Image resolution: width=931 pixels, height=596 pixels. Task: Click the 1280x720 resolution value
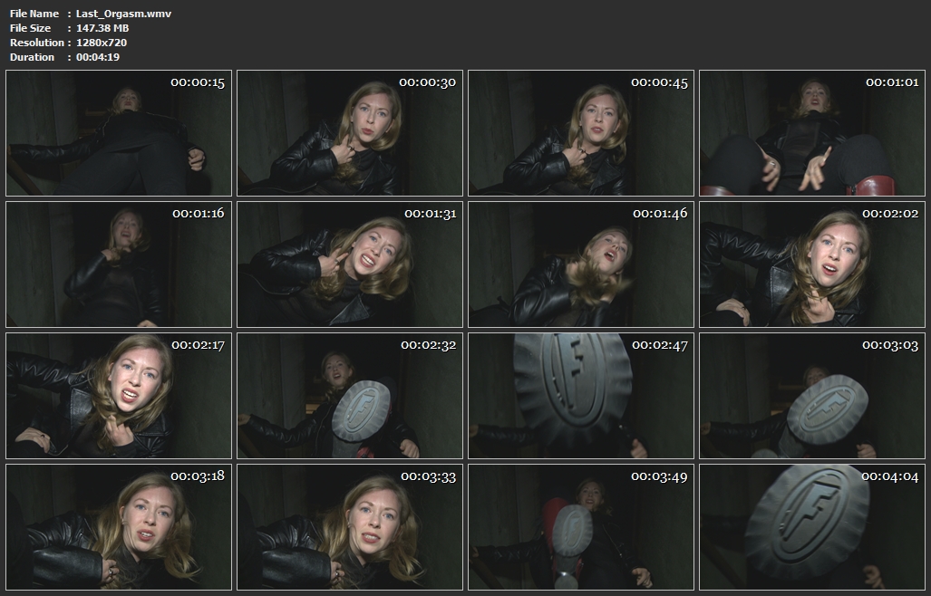102,43
